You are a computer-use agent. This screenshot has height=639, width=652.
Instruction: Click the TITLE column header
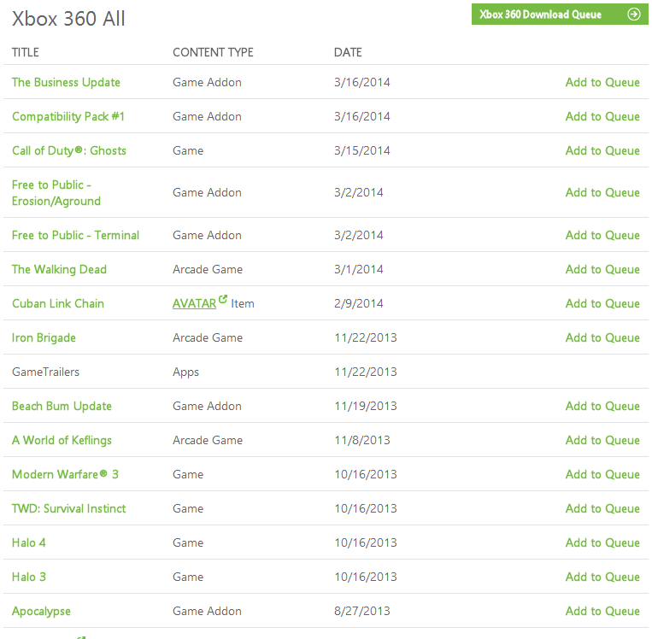(x=26, y=53)
